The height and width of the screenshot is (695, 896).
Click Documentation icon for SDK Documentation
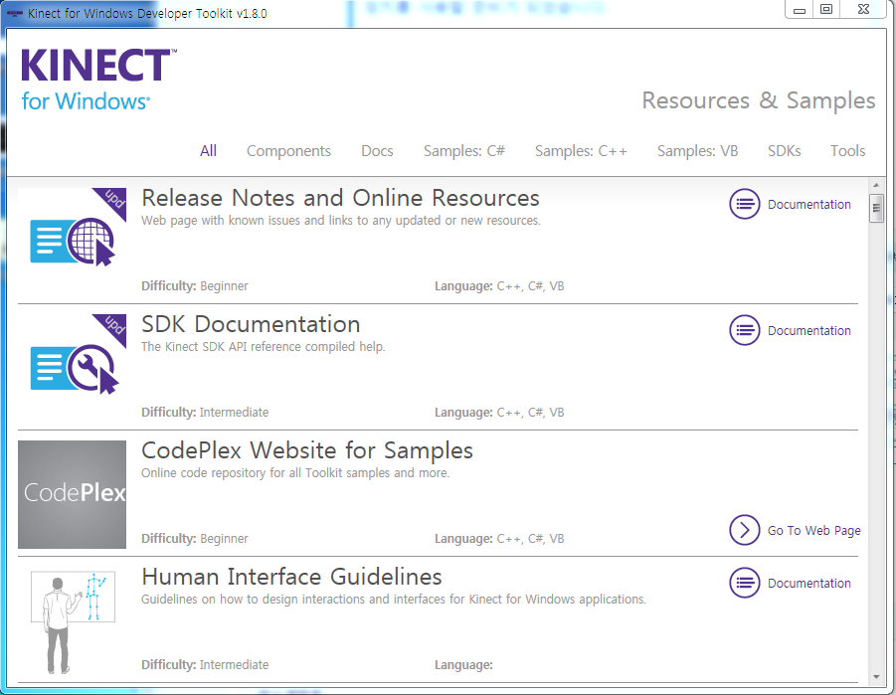745,330
